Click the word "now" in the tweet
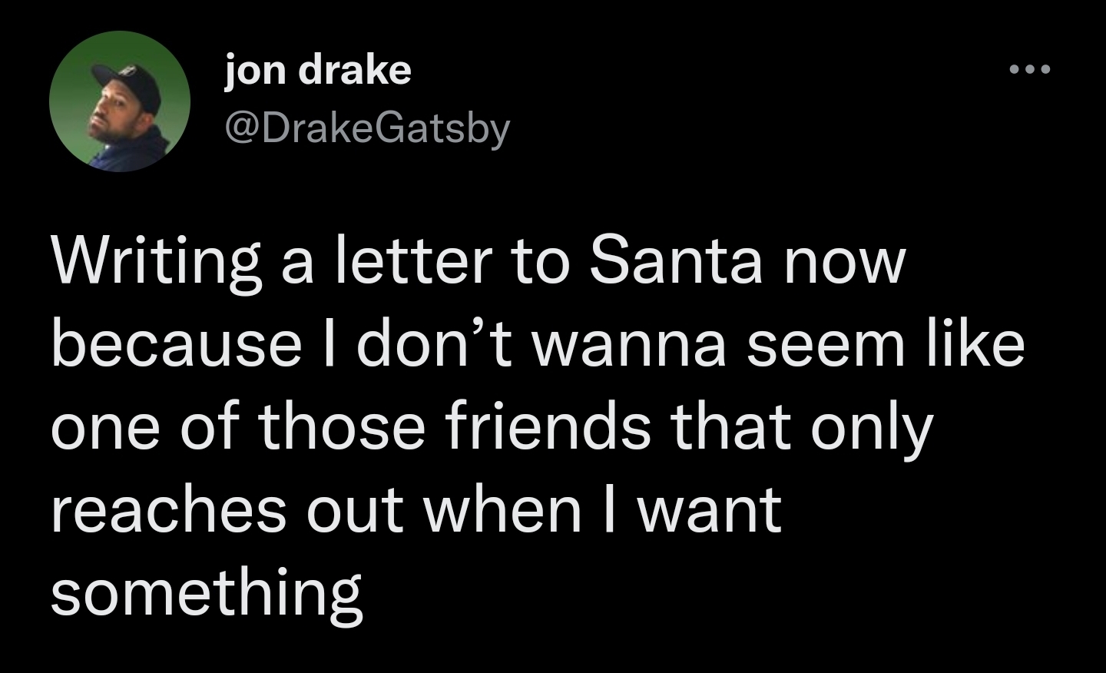1106x673 pixels. 846,262
